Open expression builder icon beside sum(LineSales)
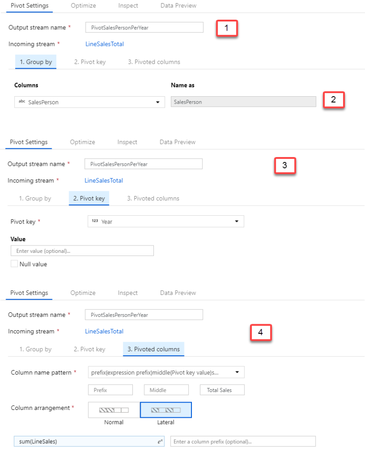This screenshot has height=469, width=365. [x=160, y=442]
